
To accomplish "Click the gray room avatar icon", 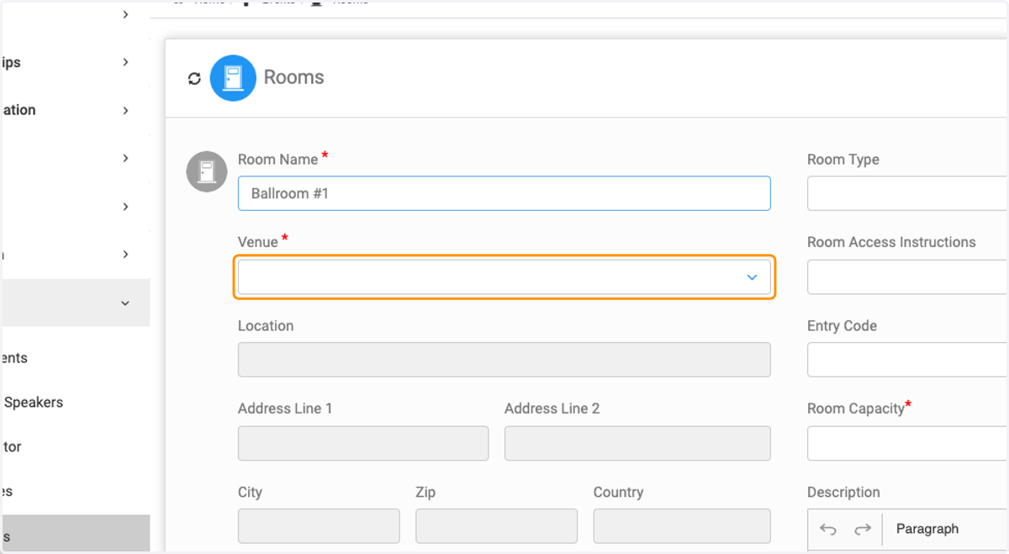I will click(x=207, y=171).
